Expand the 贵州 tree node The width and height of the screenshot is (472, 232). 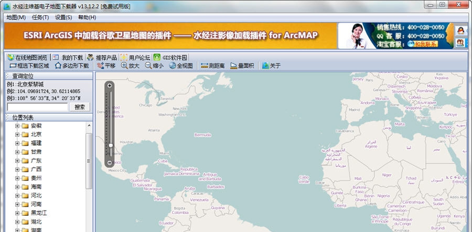coord(17,178)
